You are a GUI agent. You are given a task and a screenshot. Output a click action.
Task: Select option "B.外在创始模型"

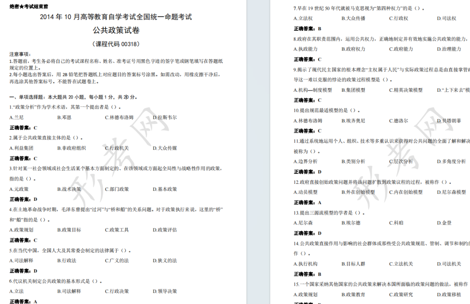(x=358, y=192)
